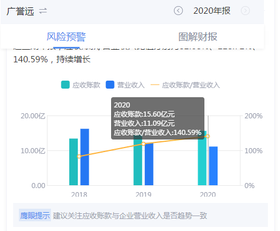
Task: Go to next report period arrow
Action: [245, 11]
